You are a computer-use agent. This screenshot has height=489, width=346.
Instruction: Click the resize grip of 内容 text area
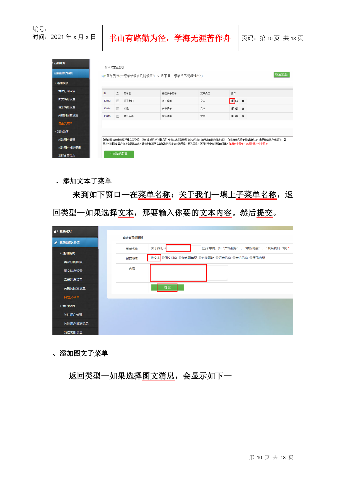click(227, 279)
